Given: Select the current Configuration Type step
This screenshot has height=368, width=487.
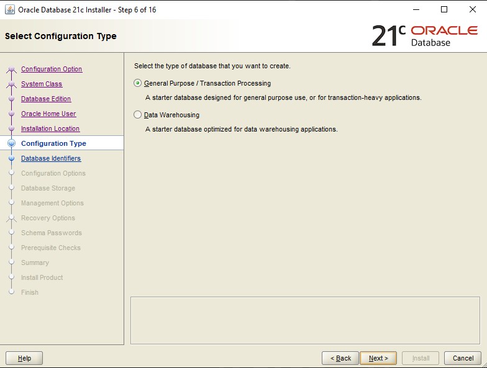Looking at the screenshot, I should point(53,143).
